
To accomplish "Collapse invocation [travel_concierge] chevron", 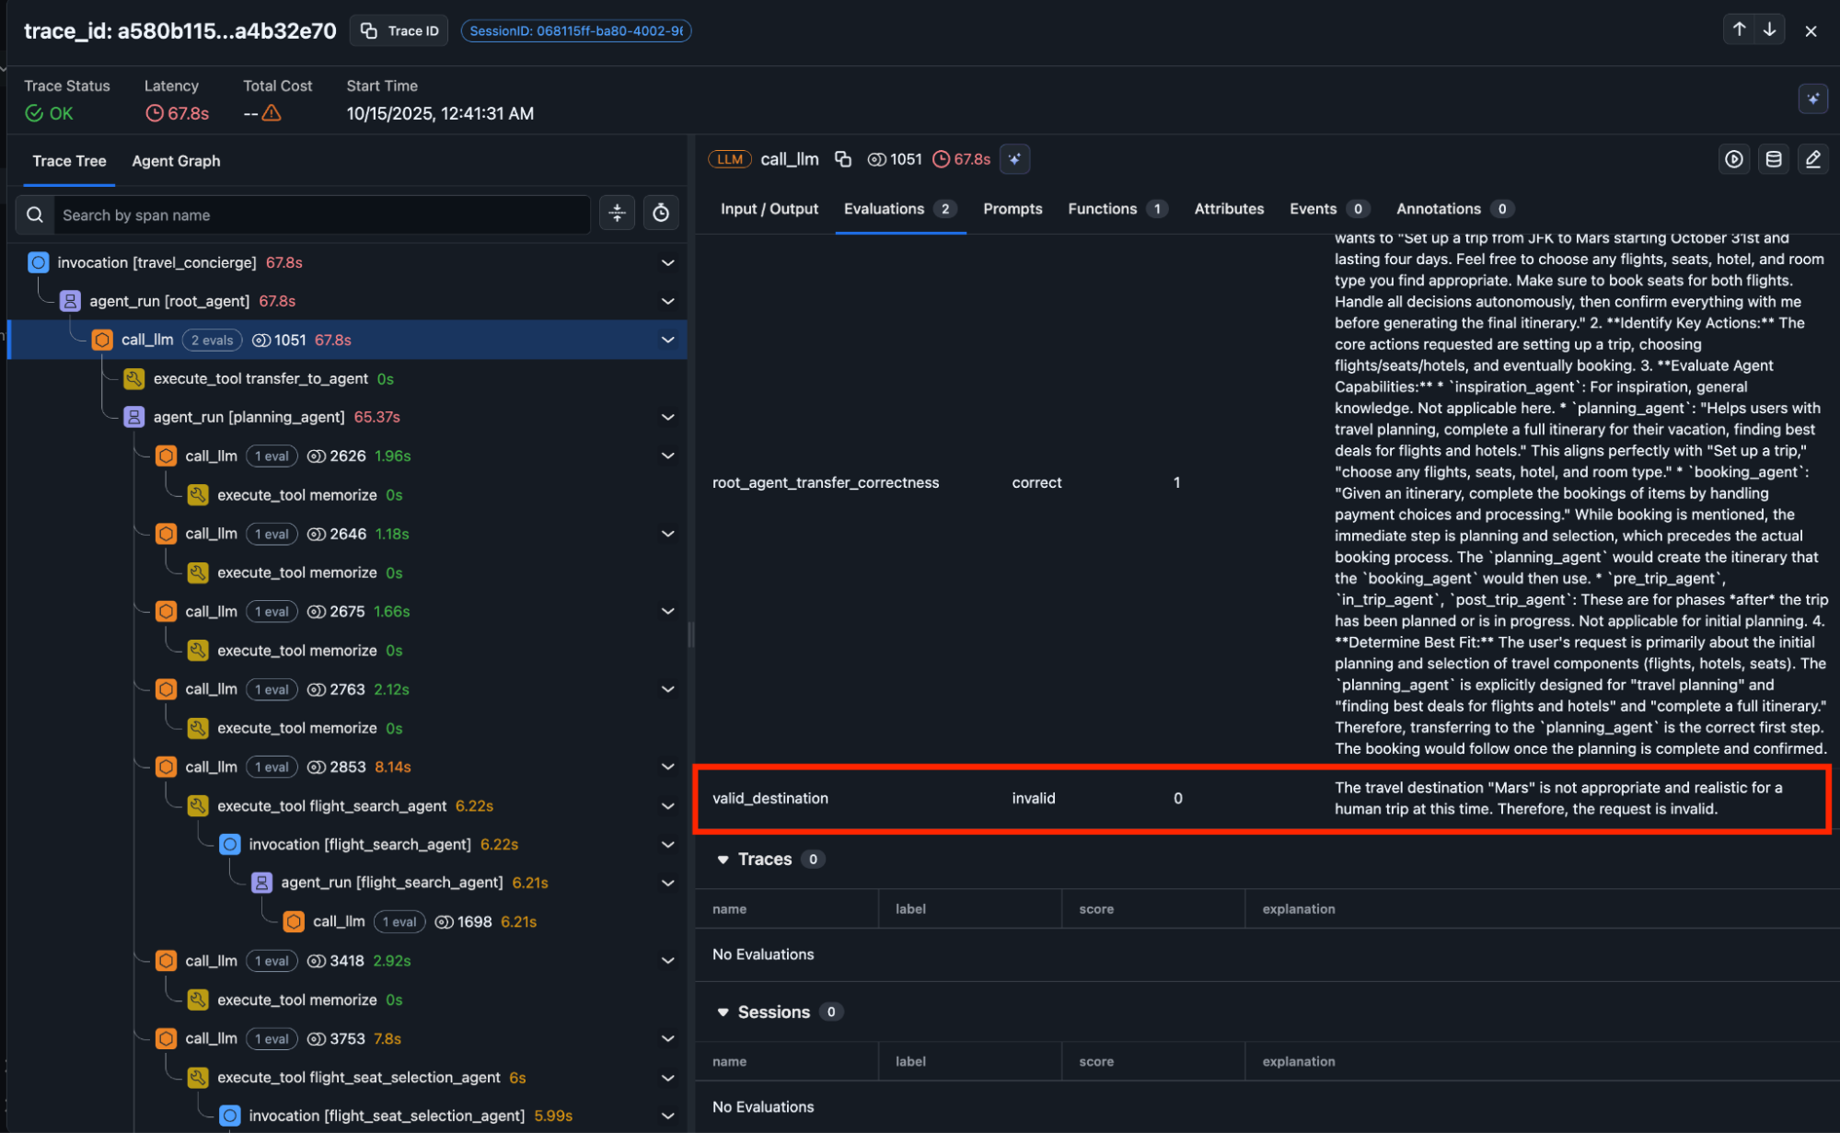I will coord(667,262).
